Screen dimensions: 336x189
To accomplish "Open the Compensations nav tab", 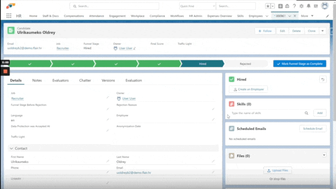I will click(74, 16).
